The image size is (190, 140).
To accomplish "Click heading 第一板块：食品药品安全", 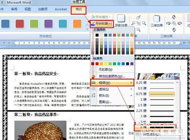I will point(36,74).
